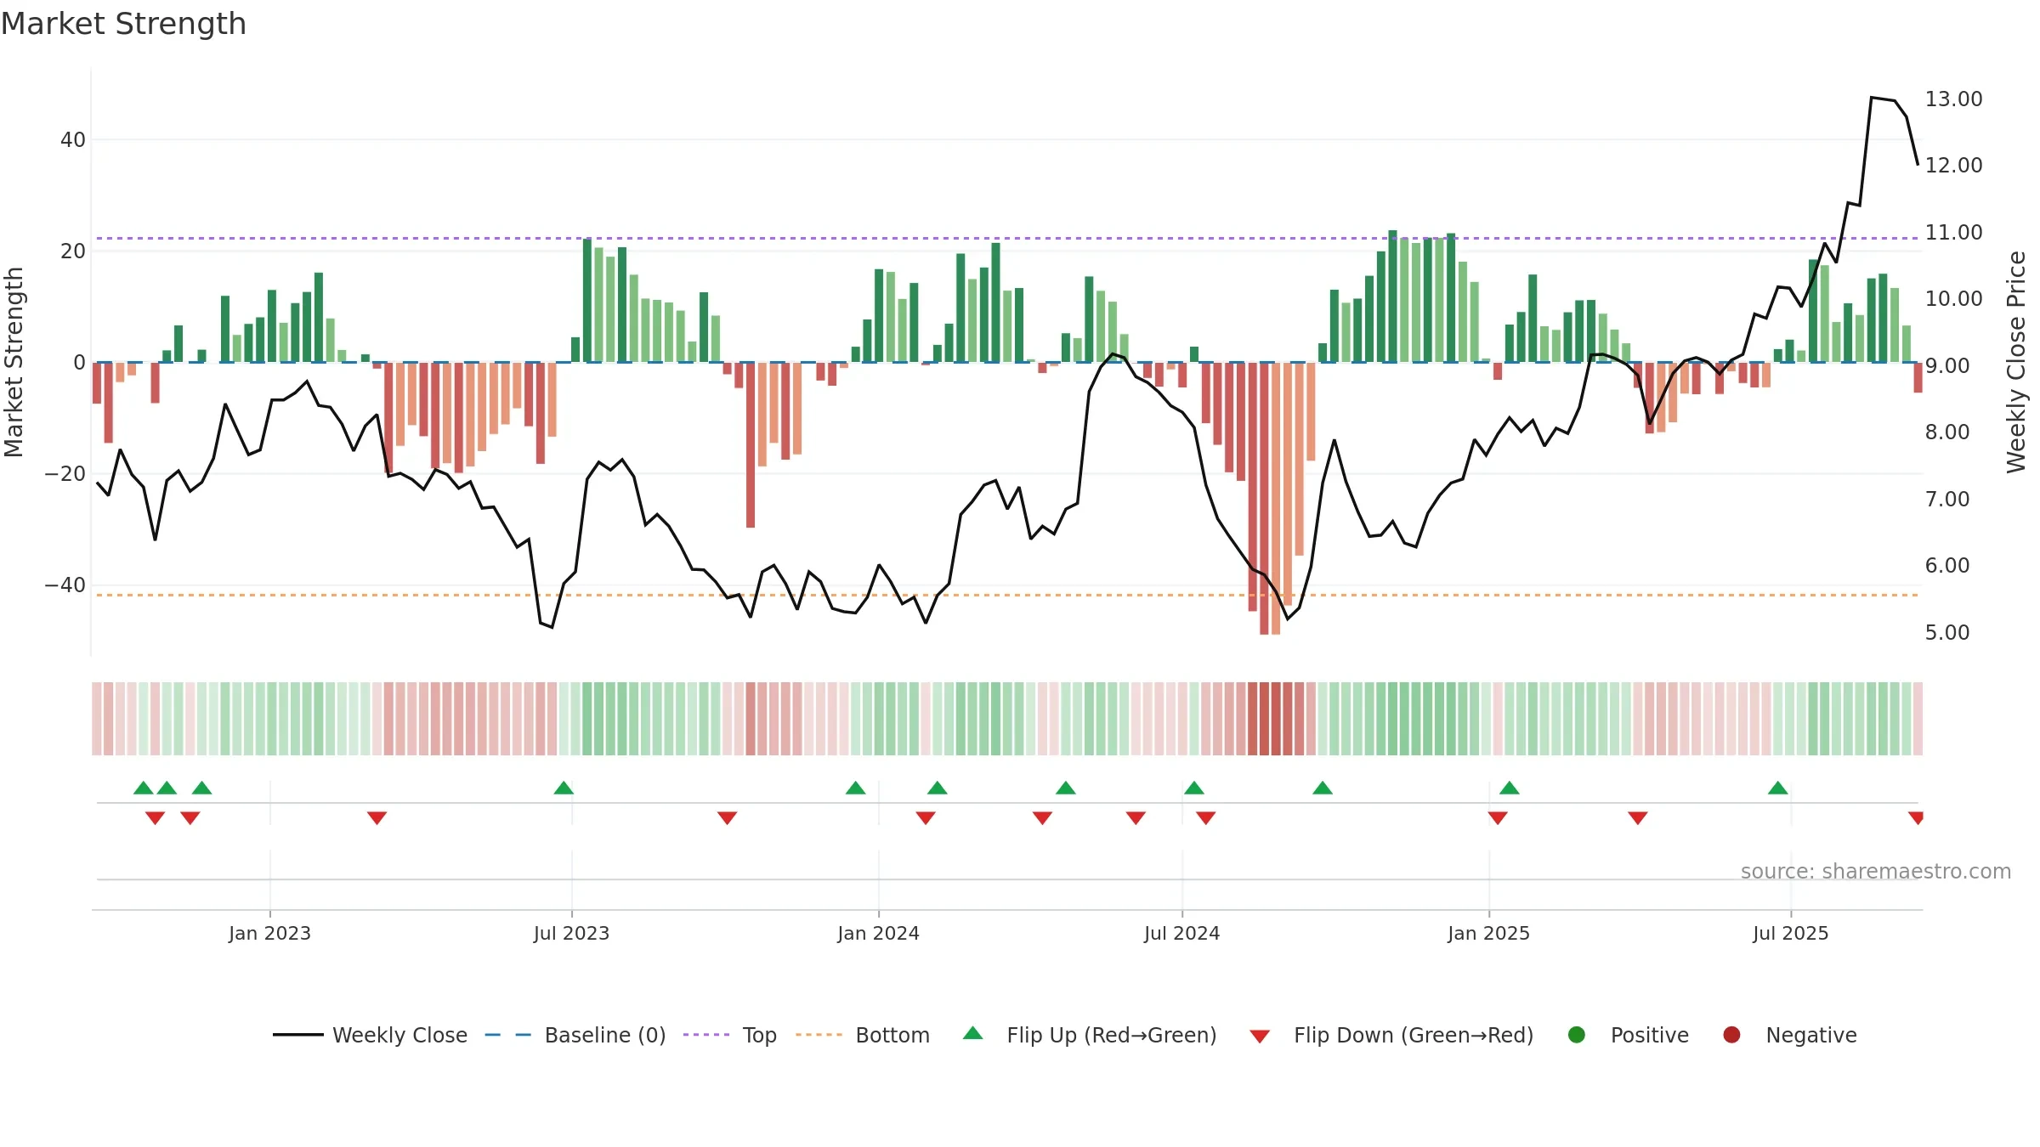Select the Flip Down marker in April 2024
This screenshot has width=2040, height=1147.
pyautogui.click(x=1043, y=818)
